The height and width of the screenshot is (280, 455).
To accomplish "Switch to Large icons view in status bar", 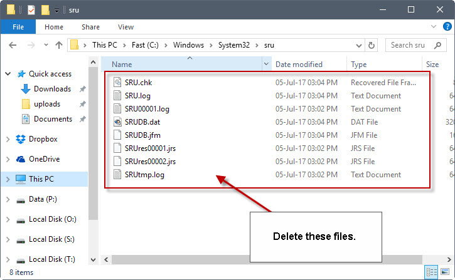I will coord(445,272).
